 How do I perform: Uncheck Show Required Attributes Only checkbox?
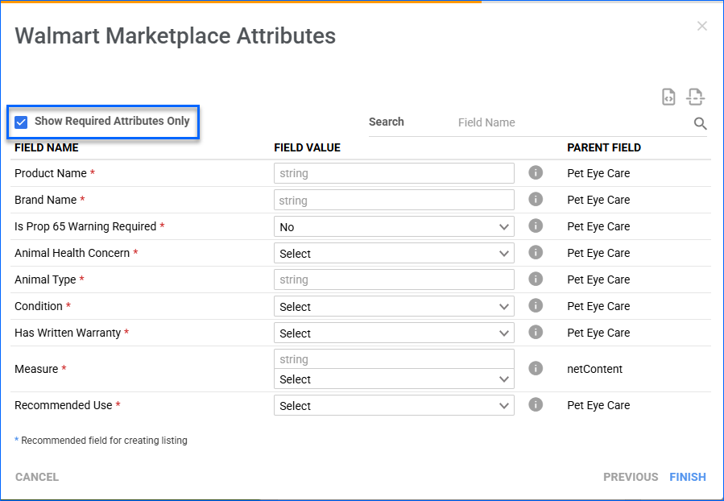[x=22, y=122]
